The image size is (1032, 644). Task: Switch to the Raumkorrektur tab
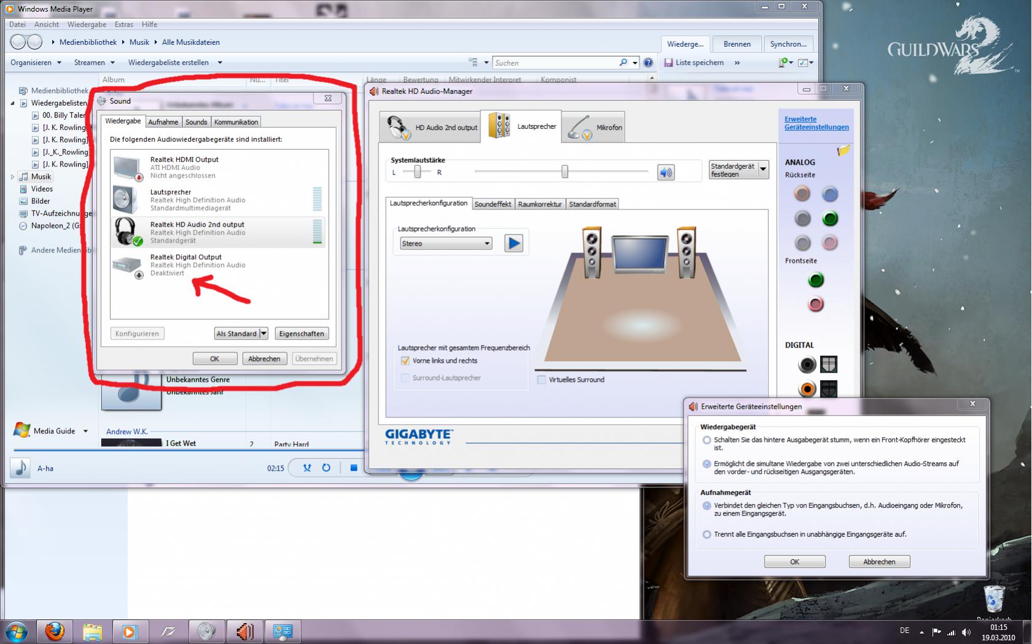(539, 204)
